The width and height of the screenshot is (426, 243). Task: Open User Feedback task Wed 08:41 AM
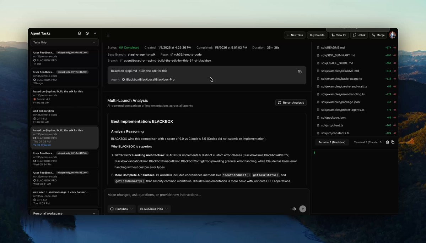(x=64, y=178)
